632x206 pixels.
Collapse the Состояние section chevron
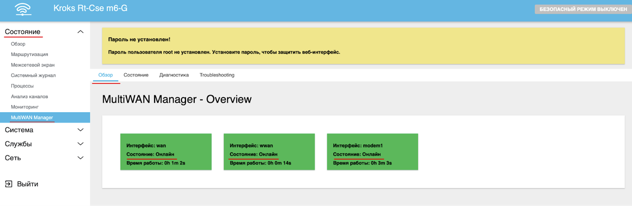tap(80, 32)
